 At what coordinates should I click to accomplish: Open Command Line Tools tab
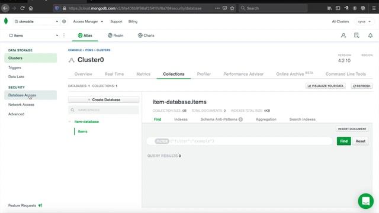[x=346, y=74]
